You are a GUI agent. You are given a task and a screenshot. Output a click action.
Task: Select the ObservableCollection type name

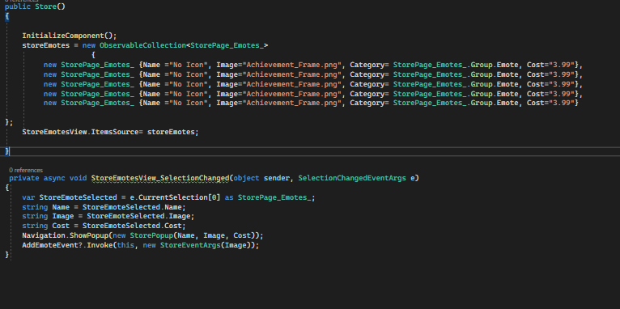coord(142,45)
